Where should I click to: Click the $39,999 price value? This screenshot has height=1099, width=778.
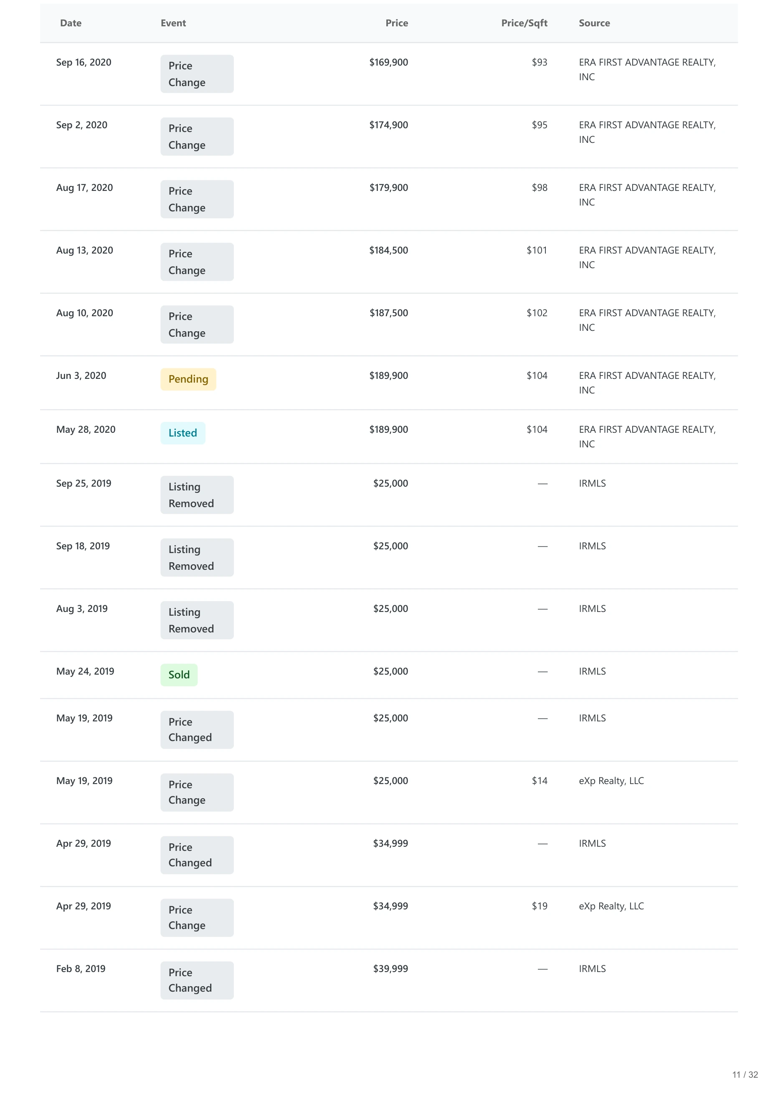coord(390,969)
